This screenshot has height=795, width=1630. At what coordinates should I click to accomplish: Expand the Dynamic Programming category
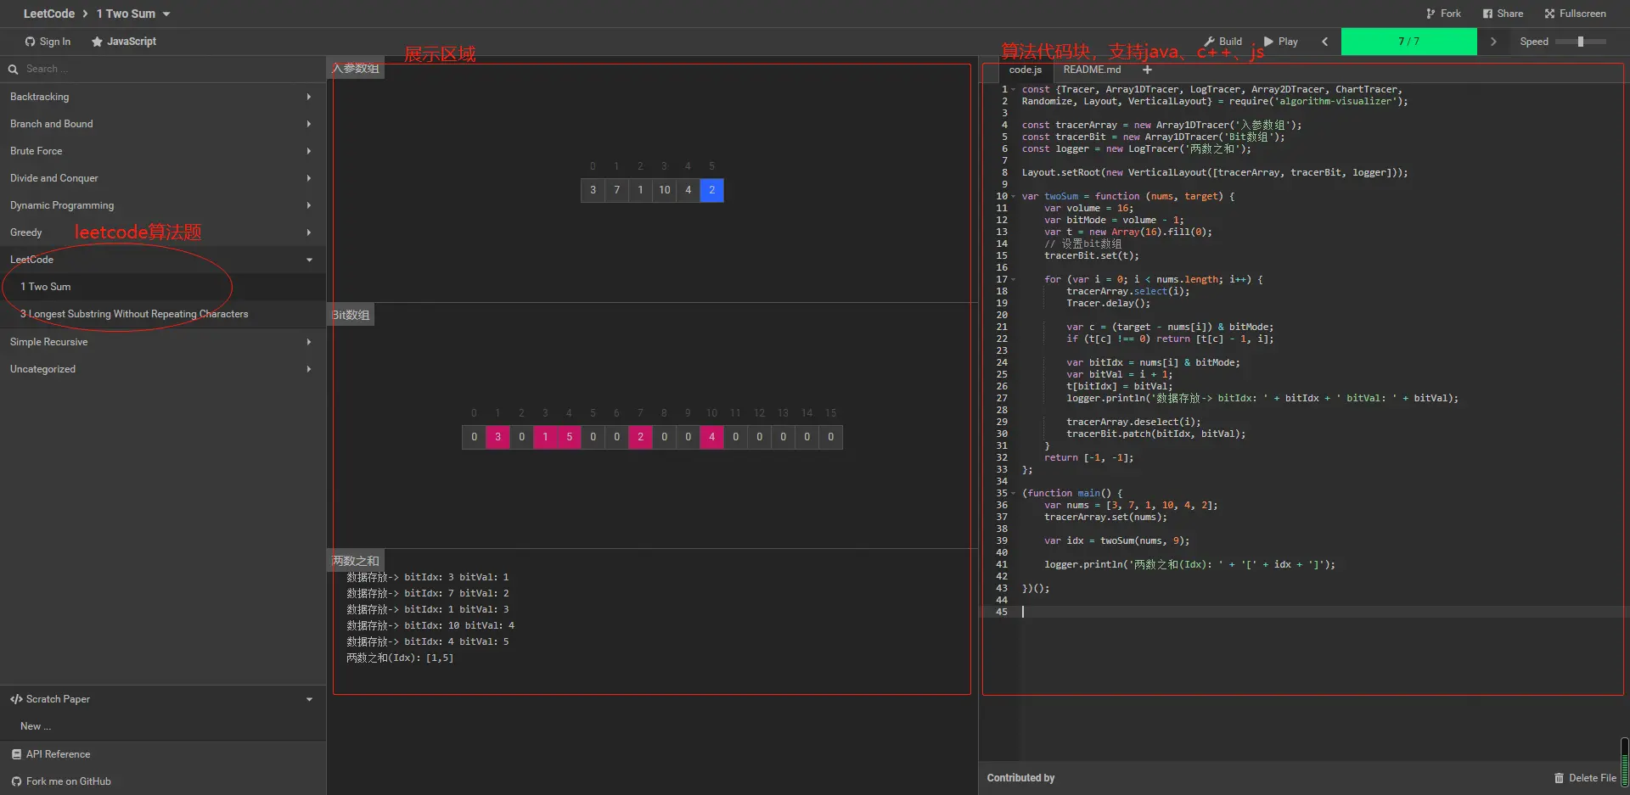(x=161, y=205)
